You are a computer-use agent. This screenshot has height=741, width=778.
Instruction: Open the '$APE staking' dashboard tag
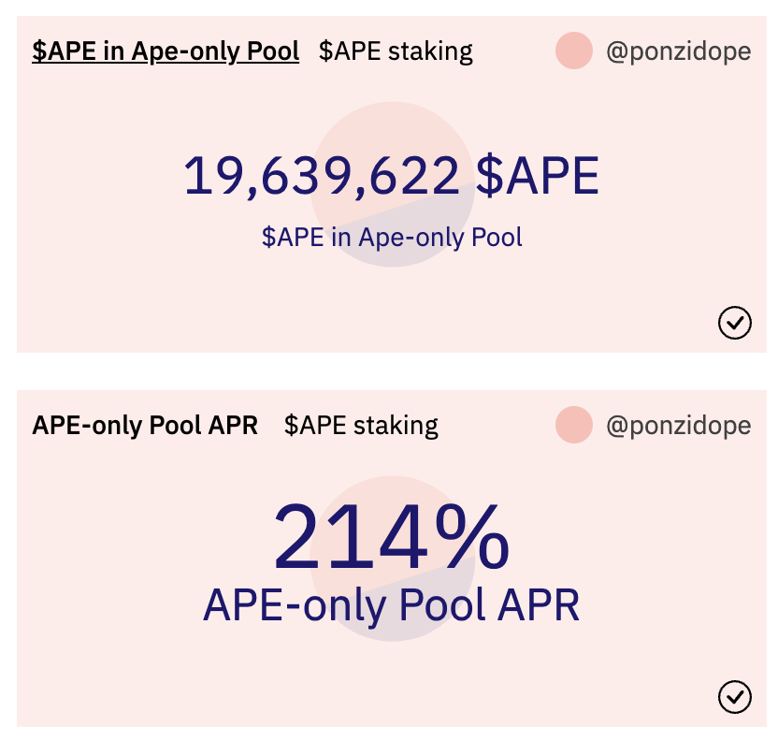point(394,51)
